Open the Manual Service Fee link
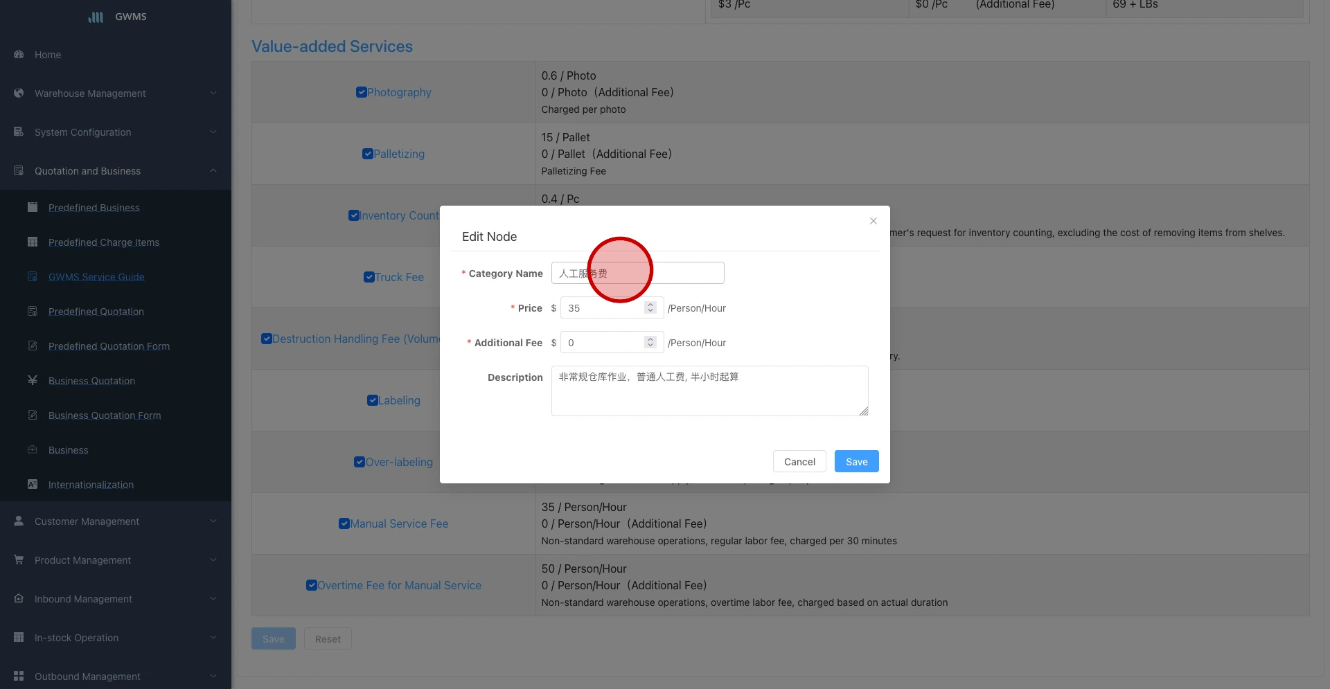This screenshot has width=1330, height=689. 399,524
